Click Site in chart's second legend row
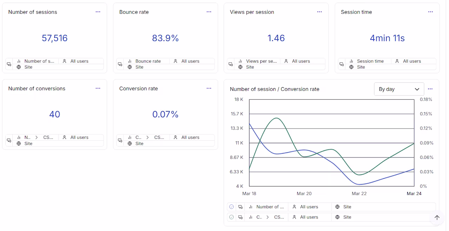This screenshot has width=449, height=231. tap(347, 217)
